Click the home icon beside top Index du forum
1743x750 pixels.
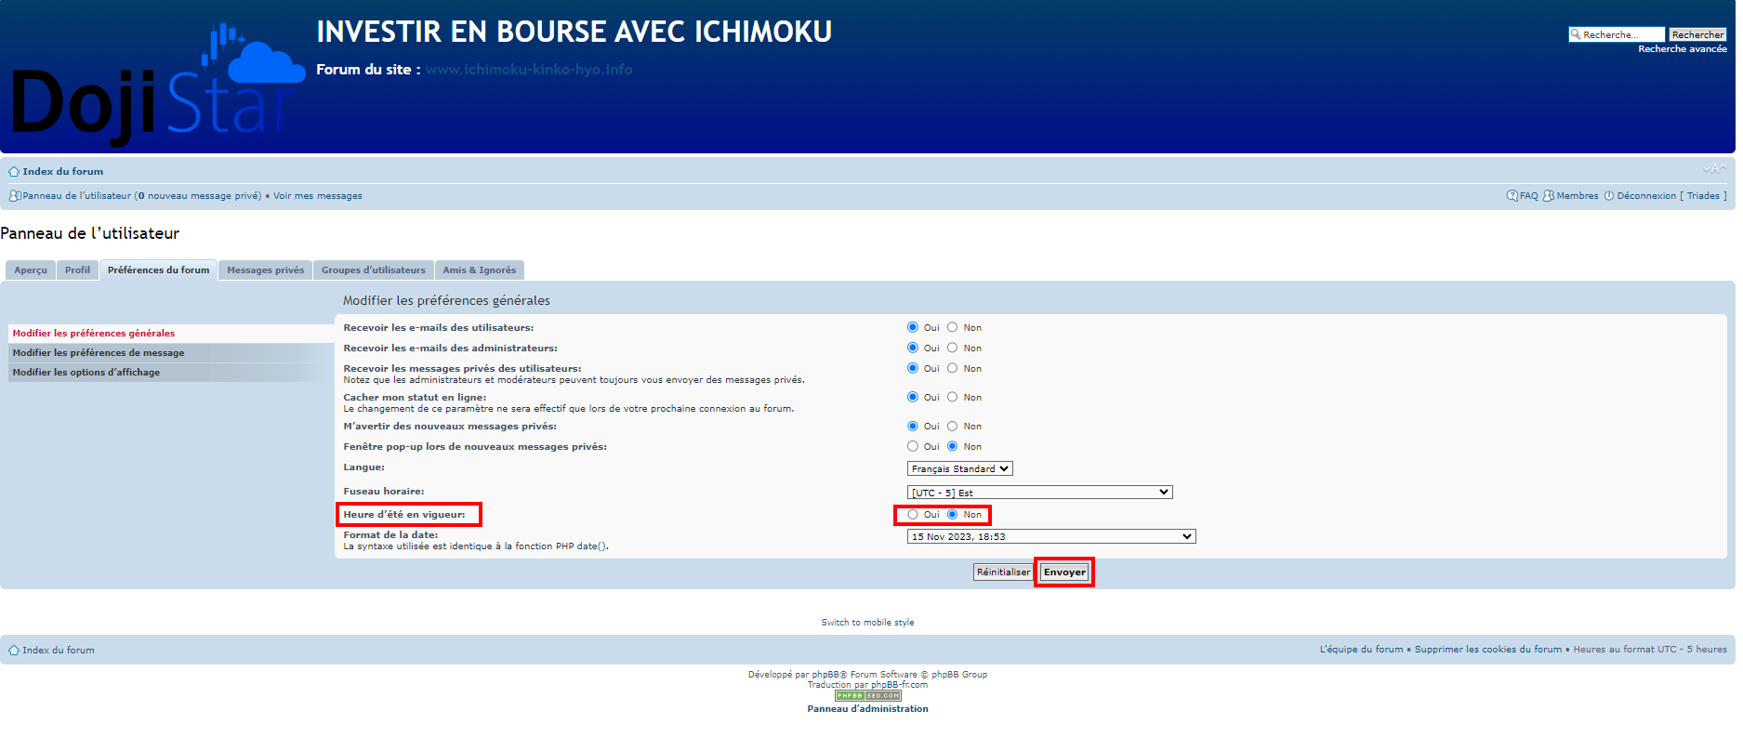pyautogui.click(x=14, y=172)
